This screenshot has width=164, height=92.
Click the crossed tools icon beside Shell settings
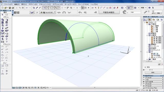pos(37,13)
